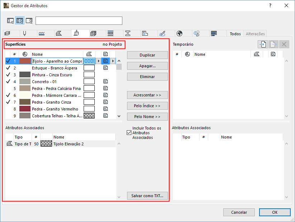Click the Import attributes file icon
This screenshot has width=295, height=222.
point(263,44)
